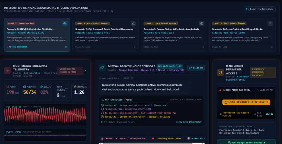Click the #7429# CAD PIN code
This screenshot has width=282, height=144.
(269, 114)
